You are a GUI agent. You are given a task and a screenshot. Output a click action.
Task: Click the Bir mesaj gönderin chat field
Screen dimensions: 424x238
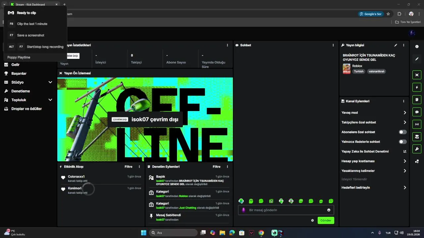click(x=286, y=210)
